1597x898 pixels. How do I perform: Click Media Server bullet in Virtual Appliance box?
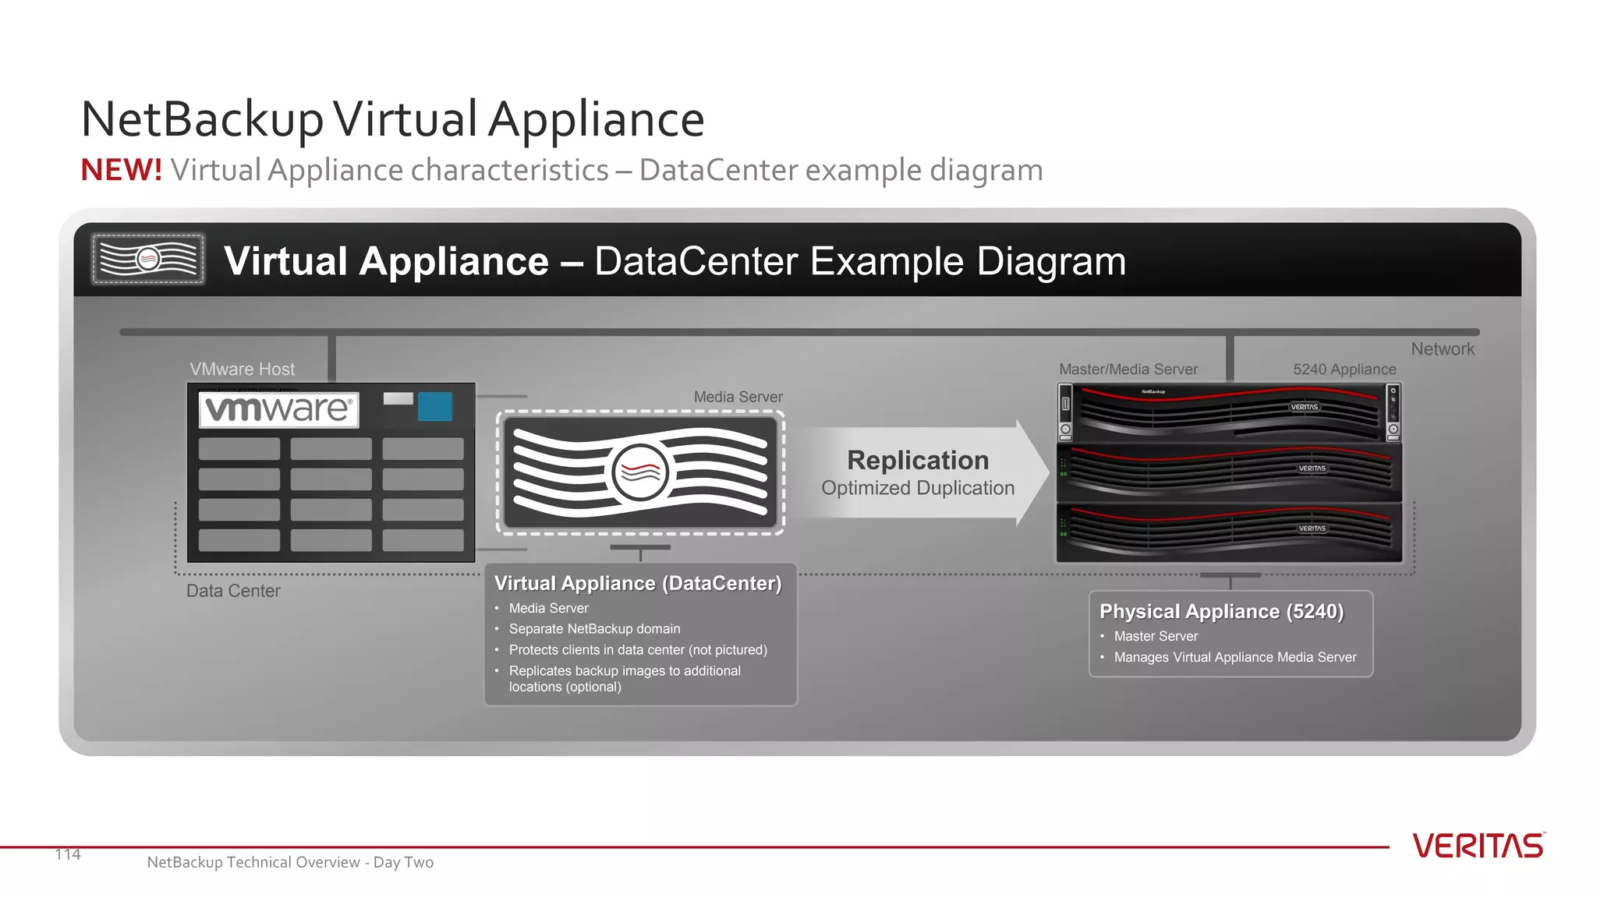[x=548, y=608]
